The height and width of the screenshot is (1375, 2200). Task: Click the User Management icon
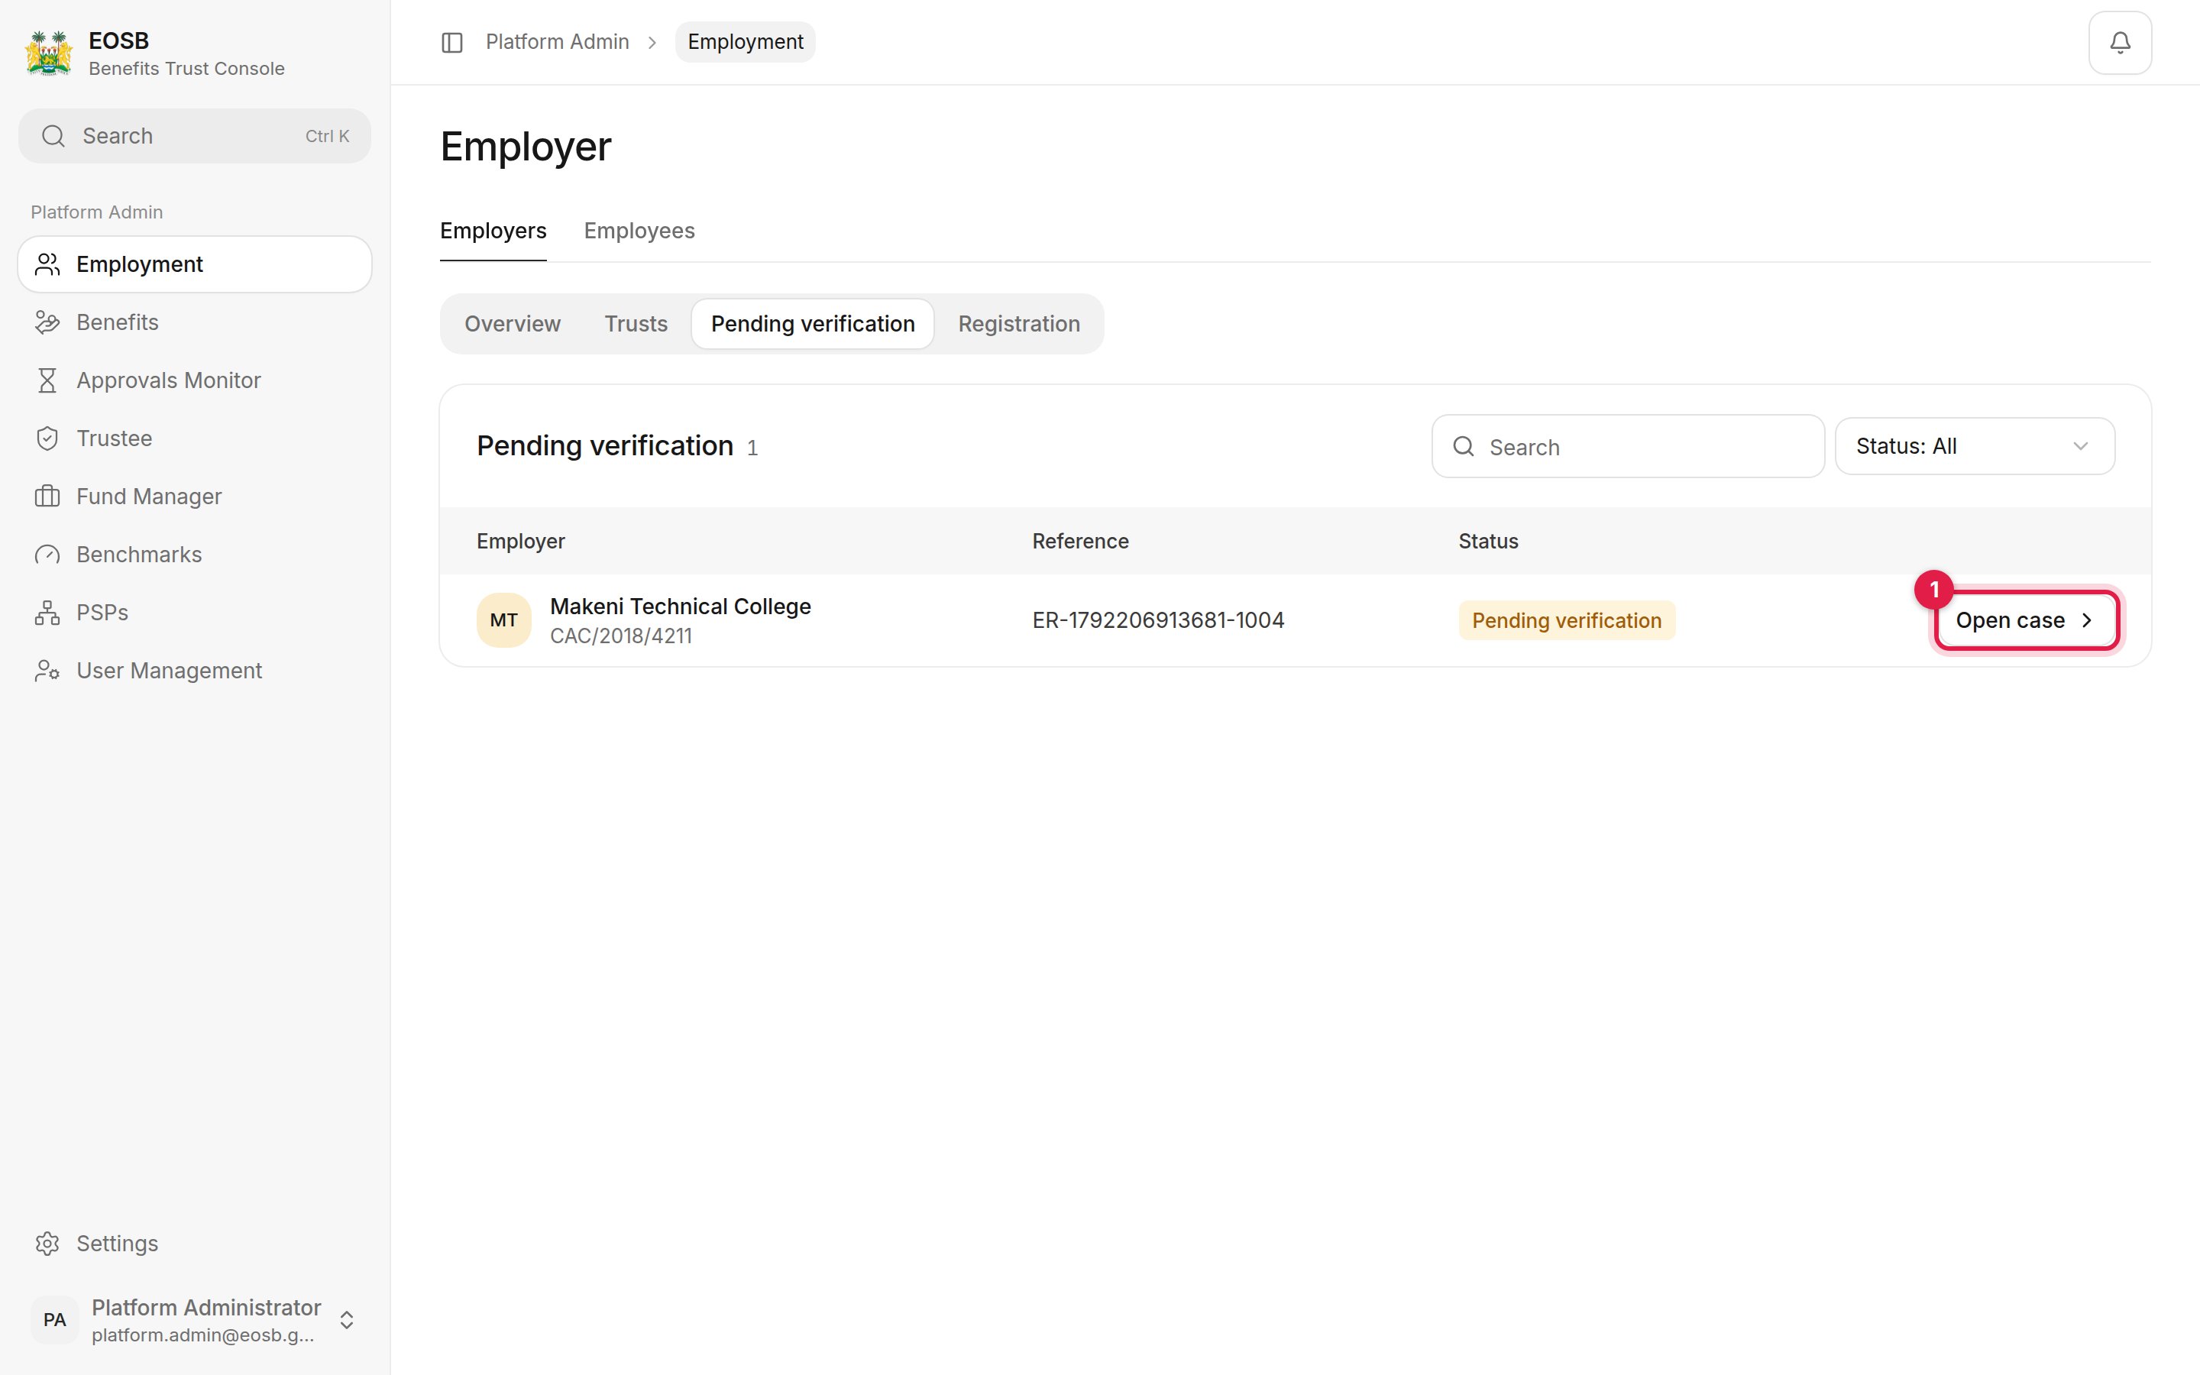(x=47, y=671)
